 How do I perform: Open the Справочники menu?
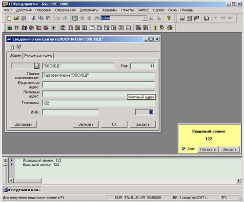coord(65,10)
